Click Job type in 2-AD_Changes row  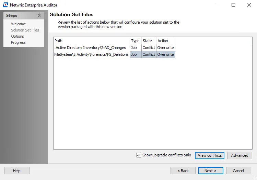[136, 48]
